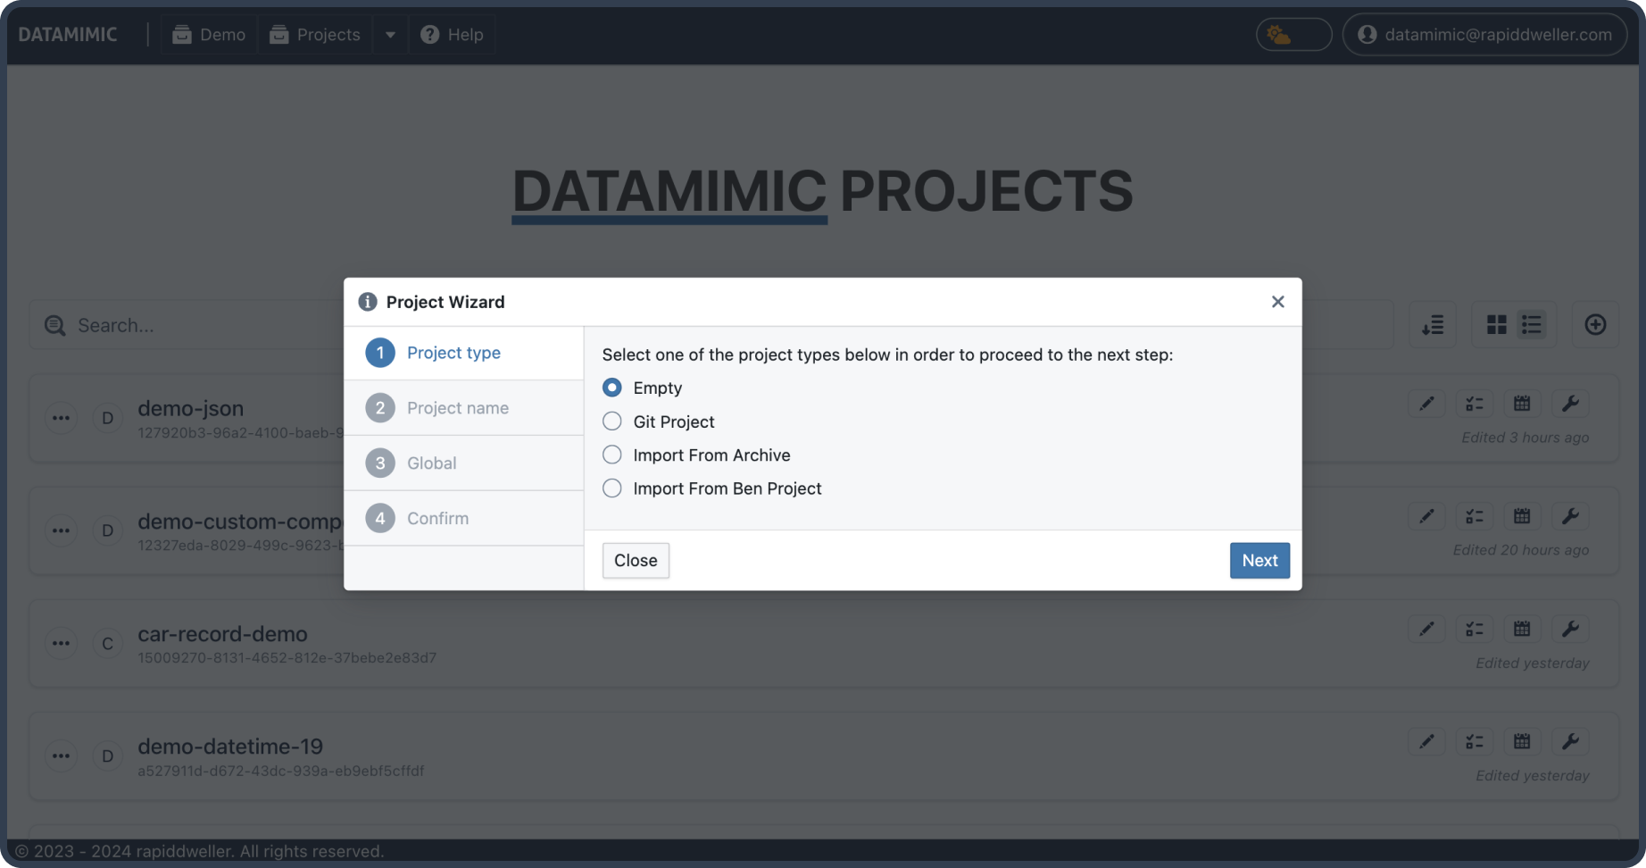
Task: Click calendar icon for demo-datetime-19
Action: coord(1522,741)
